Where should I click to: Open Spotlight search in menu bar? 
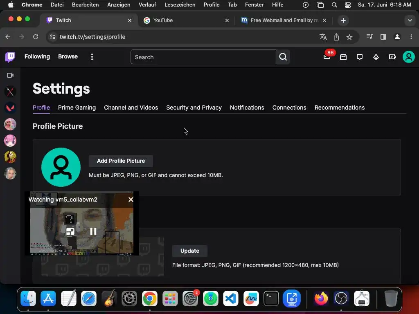tap(334, 5)
